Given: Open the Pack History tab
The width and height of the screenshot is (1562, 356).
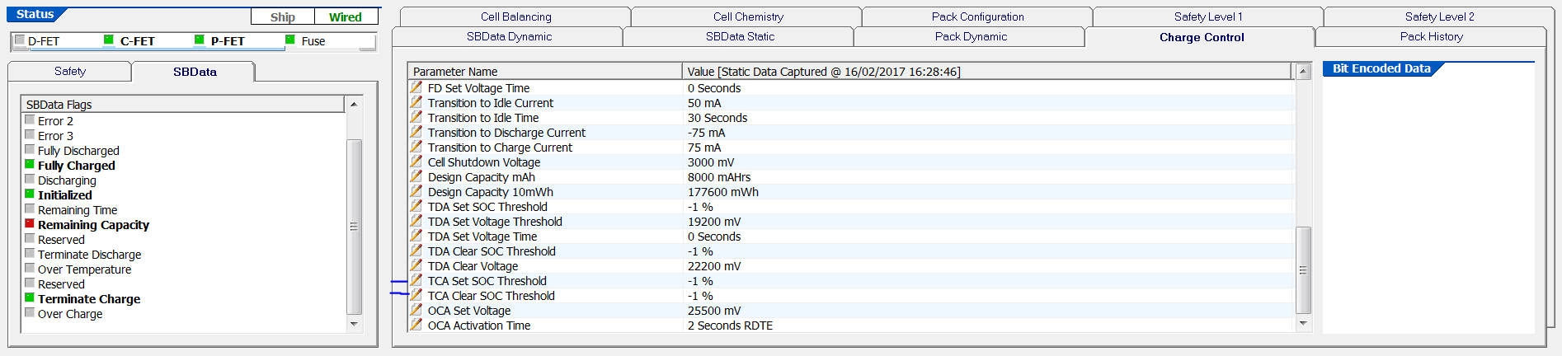Looking at the screenshot, I should [x=1431, y=36].
